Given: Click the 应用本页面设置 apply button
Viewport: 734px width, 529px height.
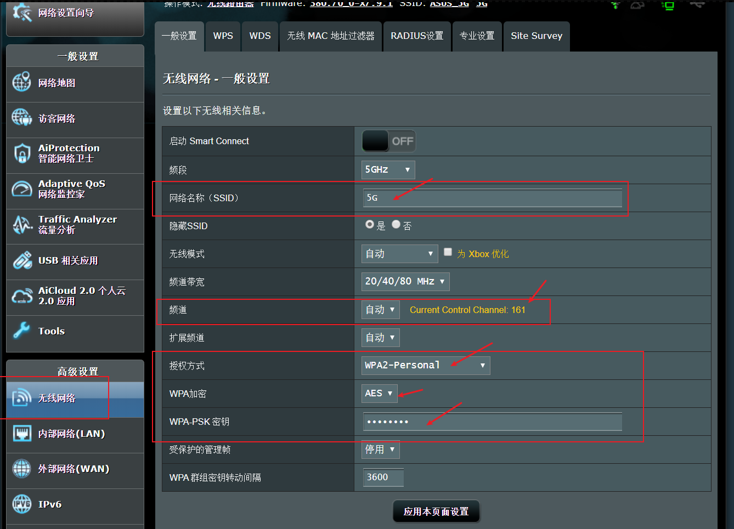Looking at the screenshot, I should coord(436,511).
